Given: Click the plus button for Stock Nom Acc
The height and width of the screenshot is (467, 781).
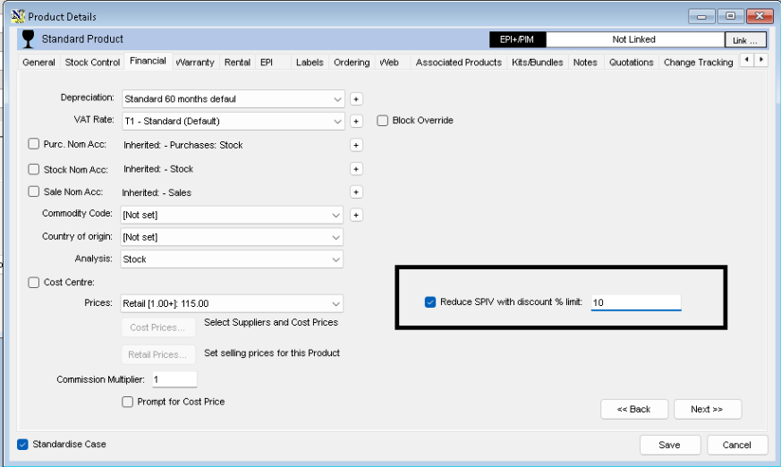Looking at the screenshot, I should [x=356, y=169].
